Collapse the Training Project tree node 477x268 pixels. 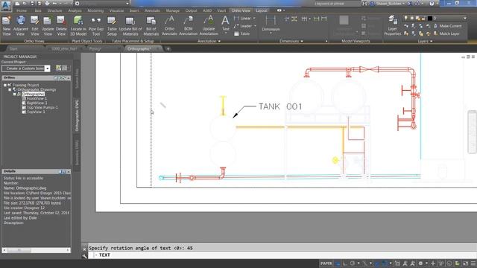(5, 85)
